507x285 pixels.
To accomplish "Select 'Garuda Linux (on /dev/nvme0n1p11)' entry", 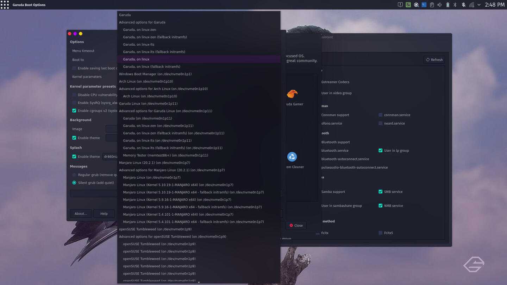I will coord(199,103).
